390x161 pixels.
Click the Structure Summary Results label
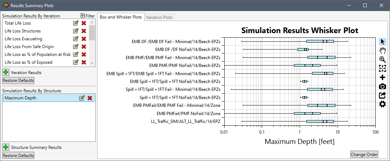point(36,147)
